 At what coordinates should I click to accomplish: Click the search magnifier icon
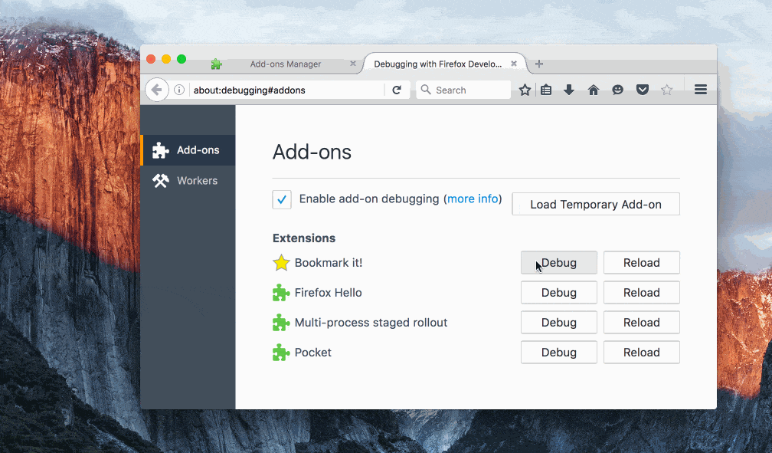click(426, 90)
